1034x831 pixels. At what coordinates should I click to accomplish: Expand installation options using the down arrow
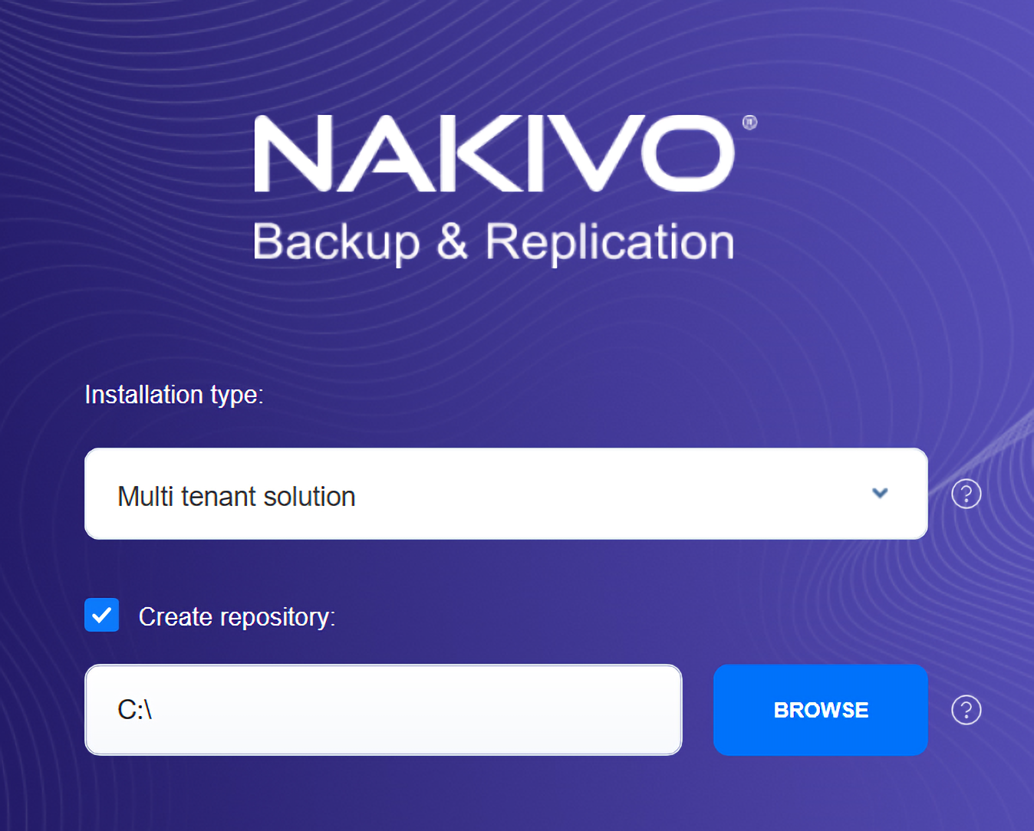(x=880, y=493)
